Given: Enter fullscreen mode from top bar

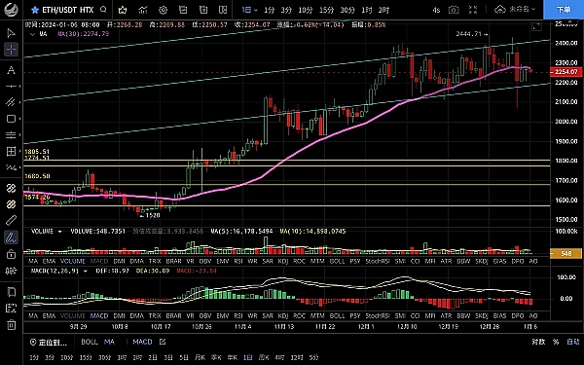Looking at the screenshot, I should click(473, 10).
